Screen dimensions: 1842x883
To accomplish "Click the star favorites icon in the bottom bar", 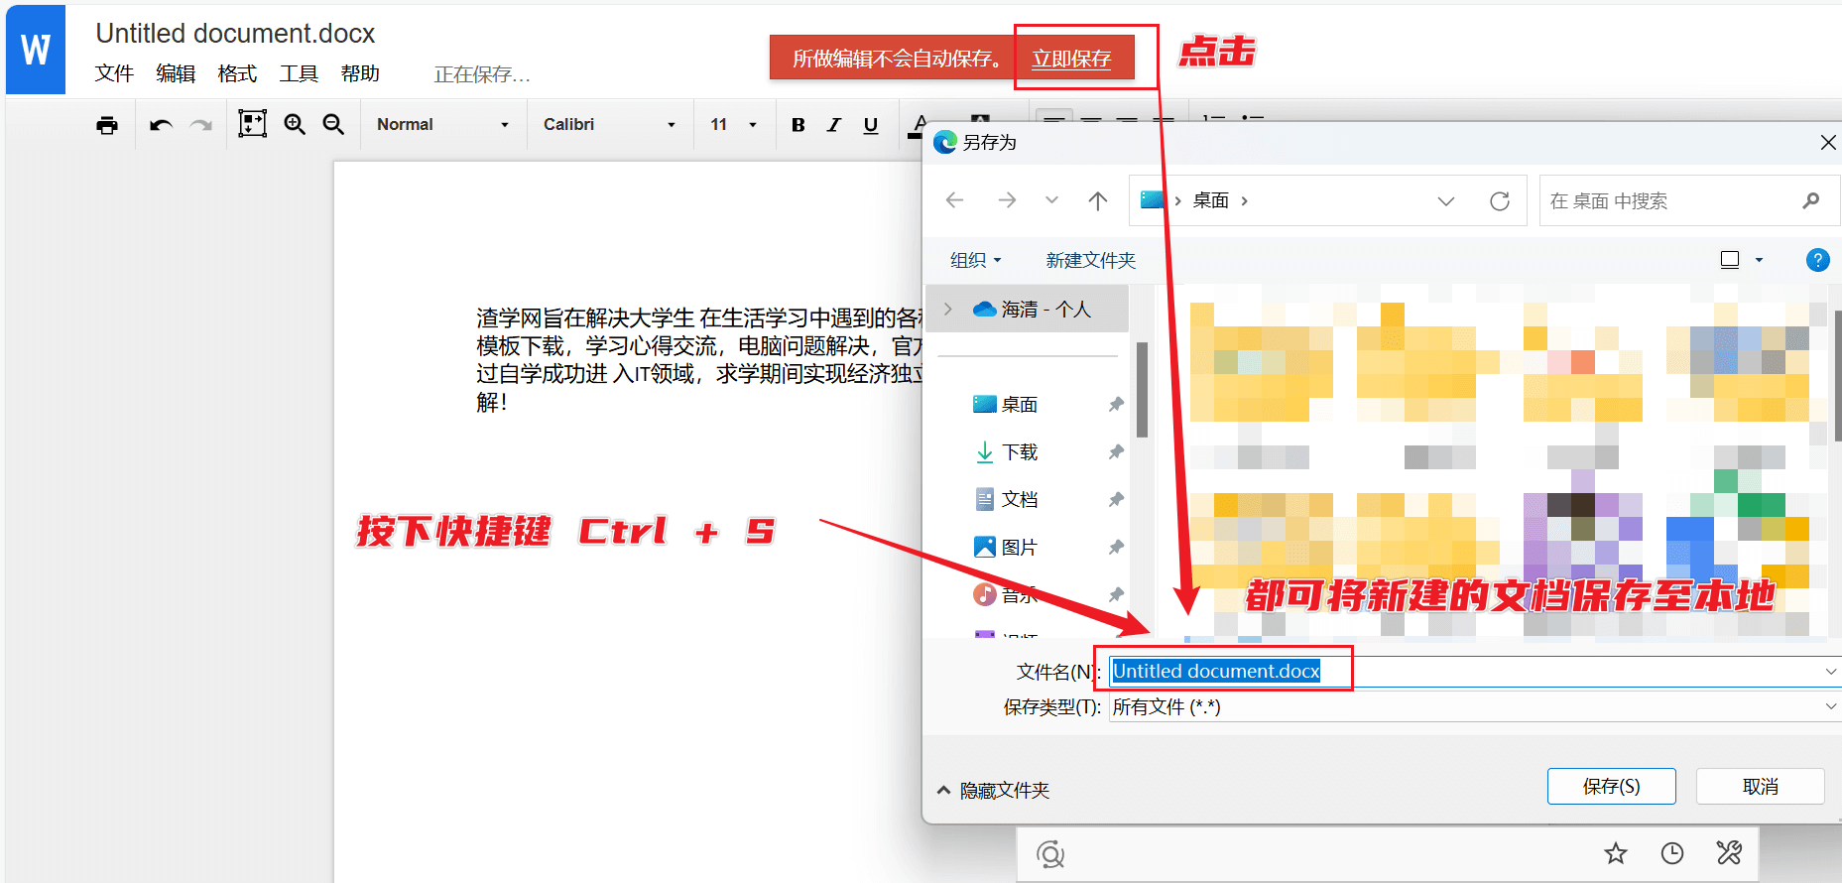I will tap(1616, 853).
